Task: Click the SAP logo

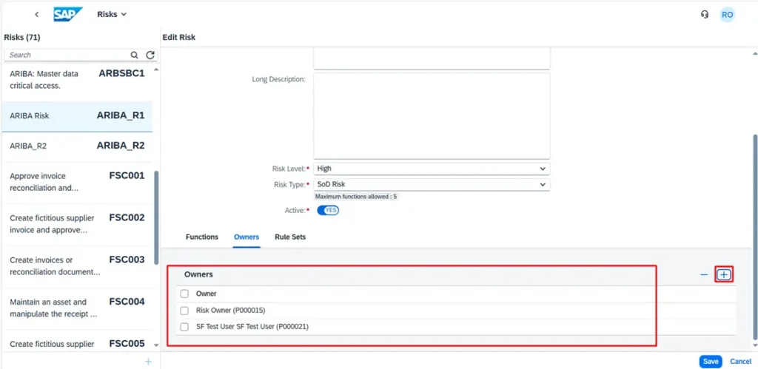Action: point(68,14)
